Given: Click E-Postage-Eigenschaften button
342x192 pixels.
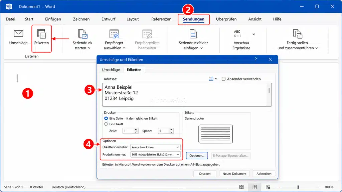Looking at the screenshot, I should [230, 156].
